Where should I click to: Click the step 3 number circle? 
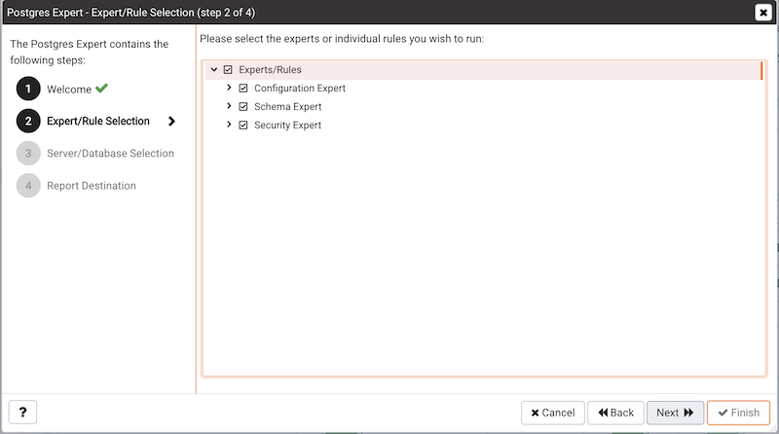click(28, 154)
